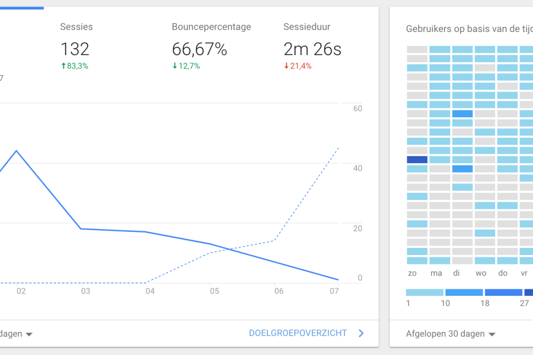Open the date range dropdown ending in 'dagen' under the line chart
The width and height of the screenshot is (533, 355).
tap(17, 334)
